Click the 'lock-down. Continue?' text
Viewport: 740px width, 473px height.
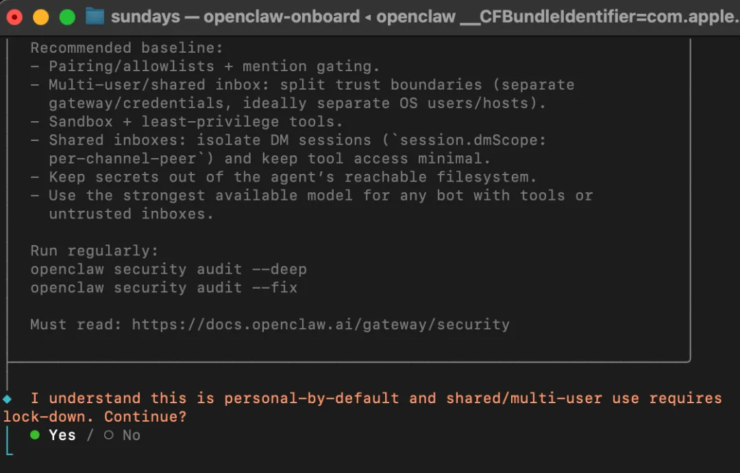(x=95, y=417)
